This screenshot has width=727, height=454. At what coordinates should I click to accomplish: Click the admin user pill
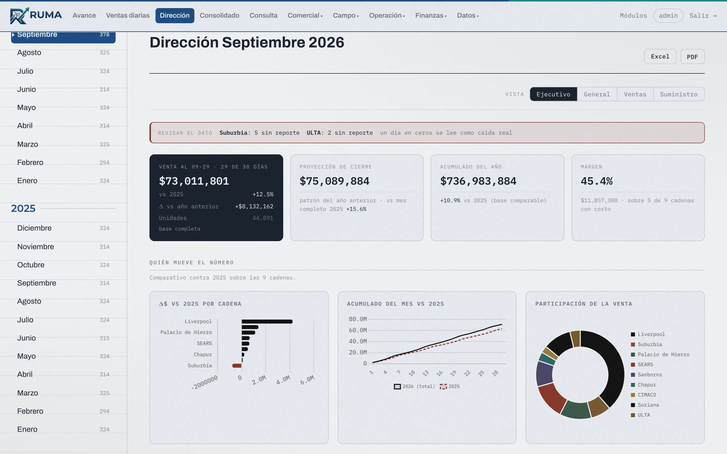[x=668, y=16]
